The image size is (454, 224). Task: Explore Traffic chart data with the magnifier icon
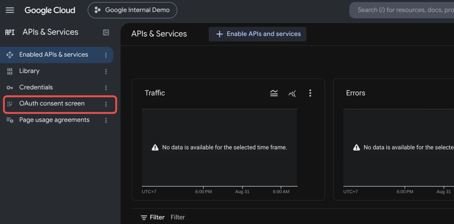click(292, 93)
